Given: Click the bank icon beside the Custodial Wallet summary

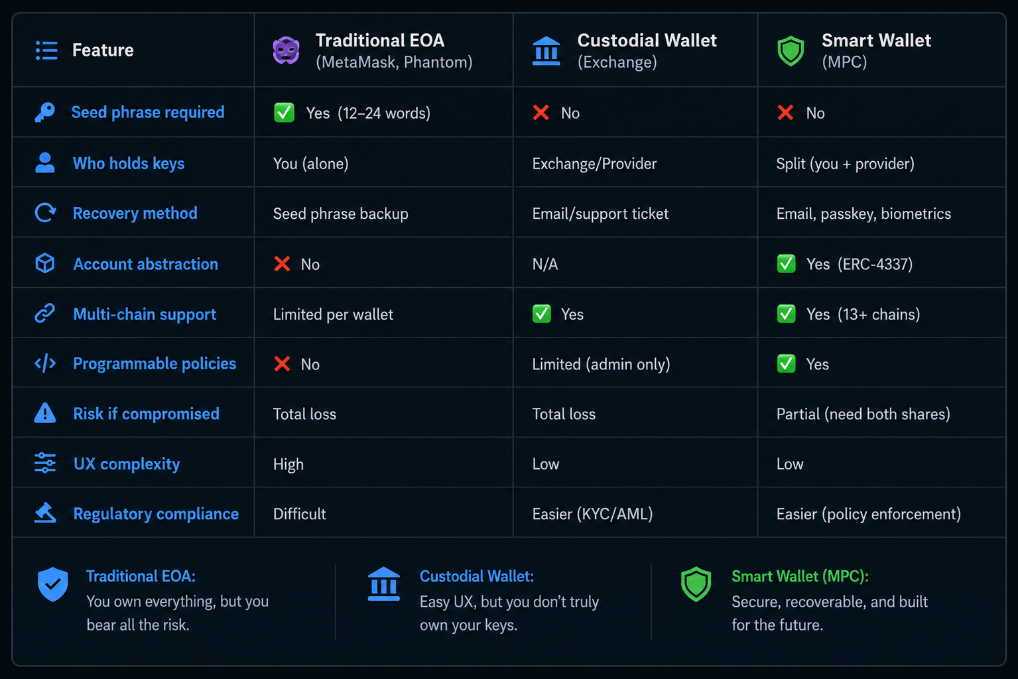Looking at the screenshot, I should pos(384,584).
